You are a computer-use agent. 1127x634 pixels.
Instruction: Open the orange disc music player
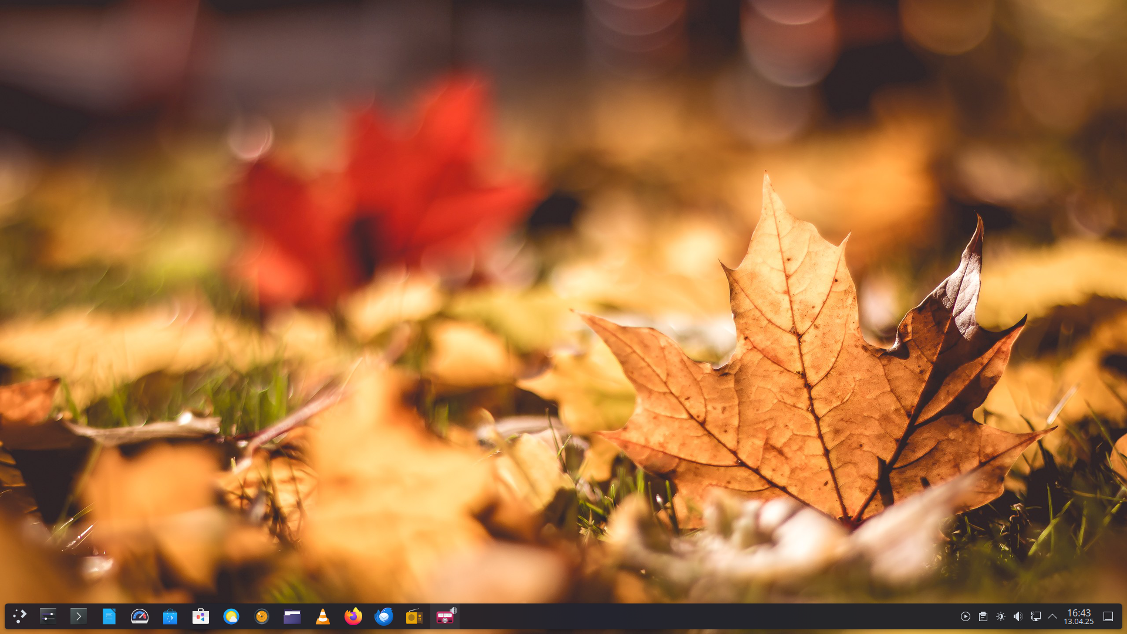click(262, 616)
